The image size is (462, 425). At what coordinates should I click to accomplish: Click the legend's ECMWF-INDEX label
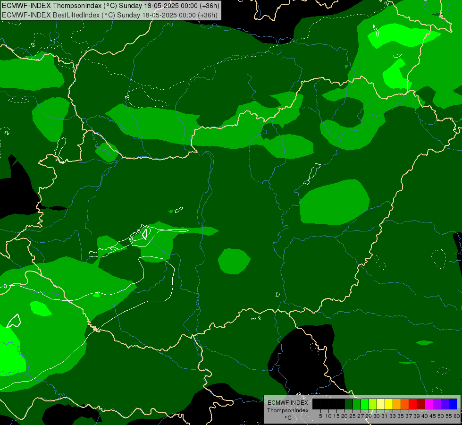click(x=288, y=403)
